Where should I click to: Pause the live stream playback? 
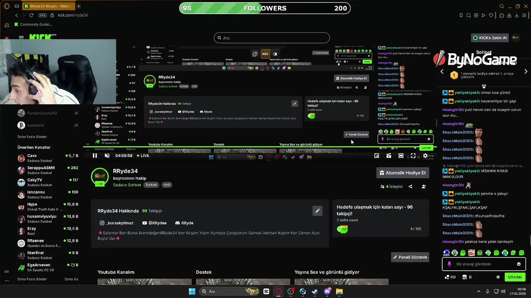tap(95, 156)
